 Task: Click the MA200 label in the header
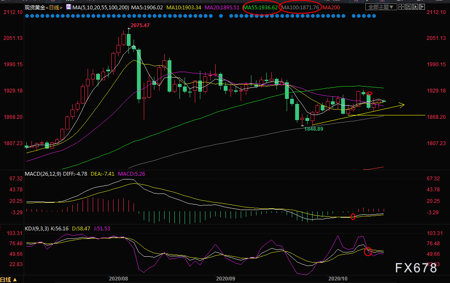point(332,8)
